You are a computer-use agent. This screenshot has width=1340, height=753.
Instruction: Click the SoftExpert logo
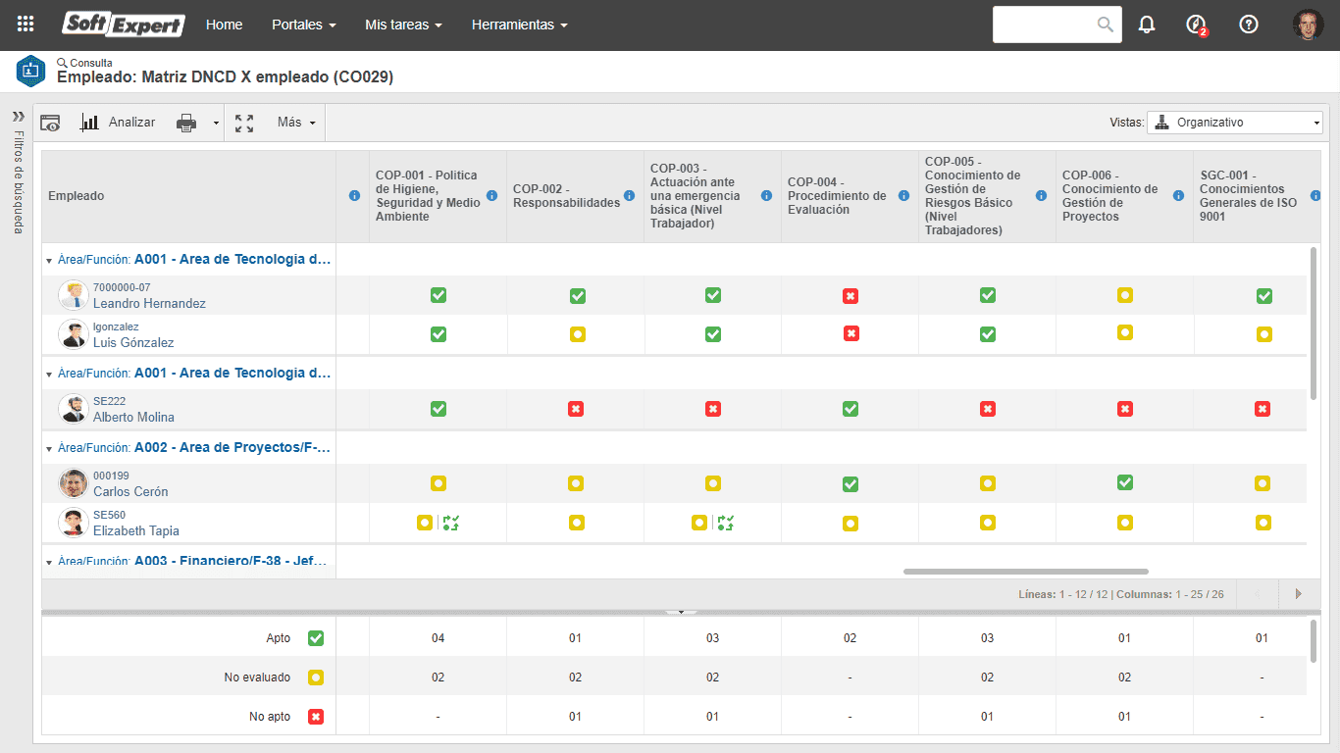[124, 25]
